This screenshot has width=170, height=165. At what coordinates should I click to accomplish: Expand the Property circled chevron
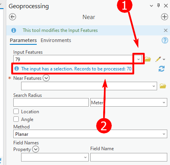pos(36,149)
